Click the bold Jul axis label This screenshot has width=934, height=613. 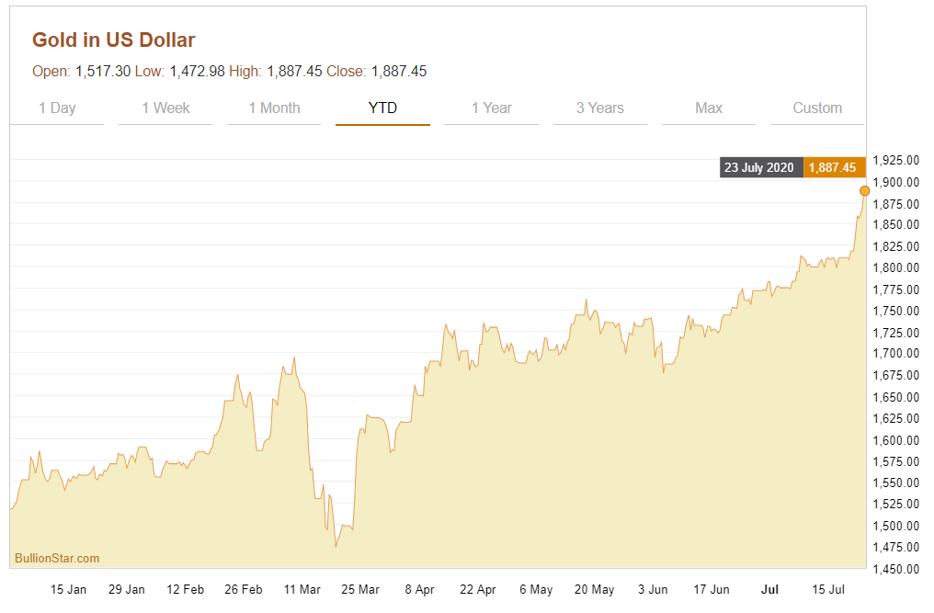pos(769,589)
